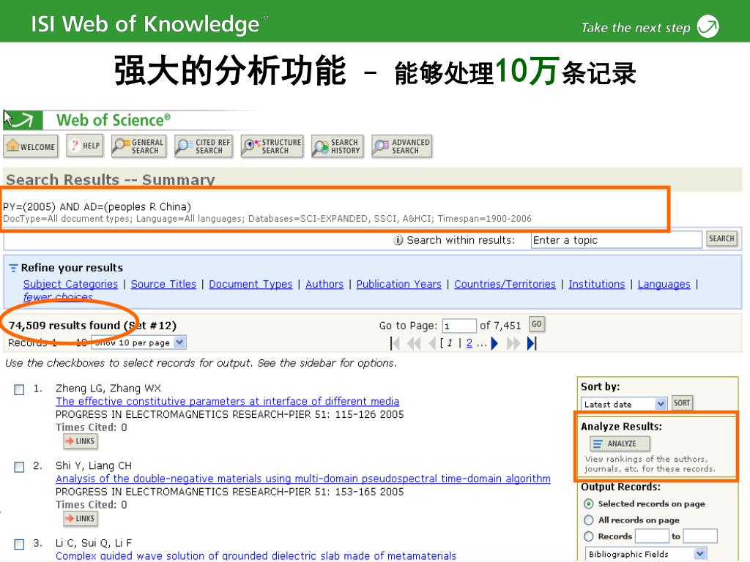Viewport: 750px width, 562px height.
Task: Open Cited Ref Search
Action: tap(204, 146)
